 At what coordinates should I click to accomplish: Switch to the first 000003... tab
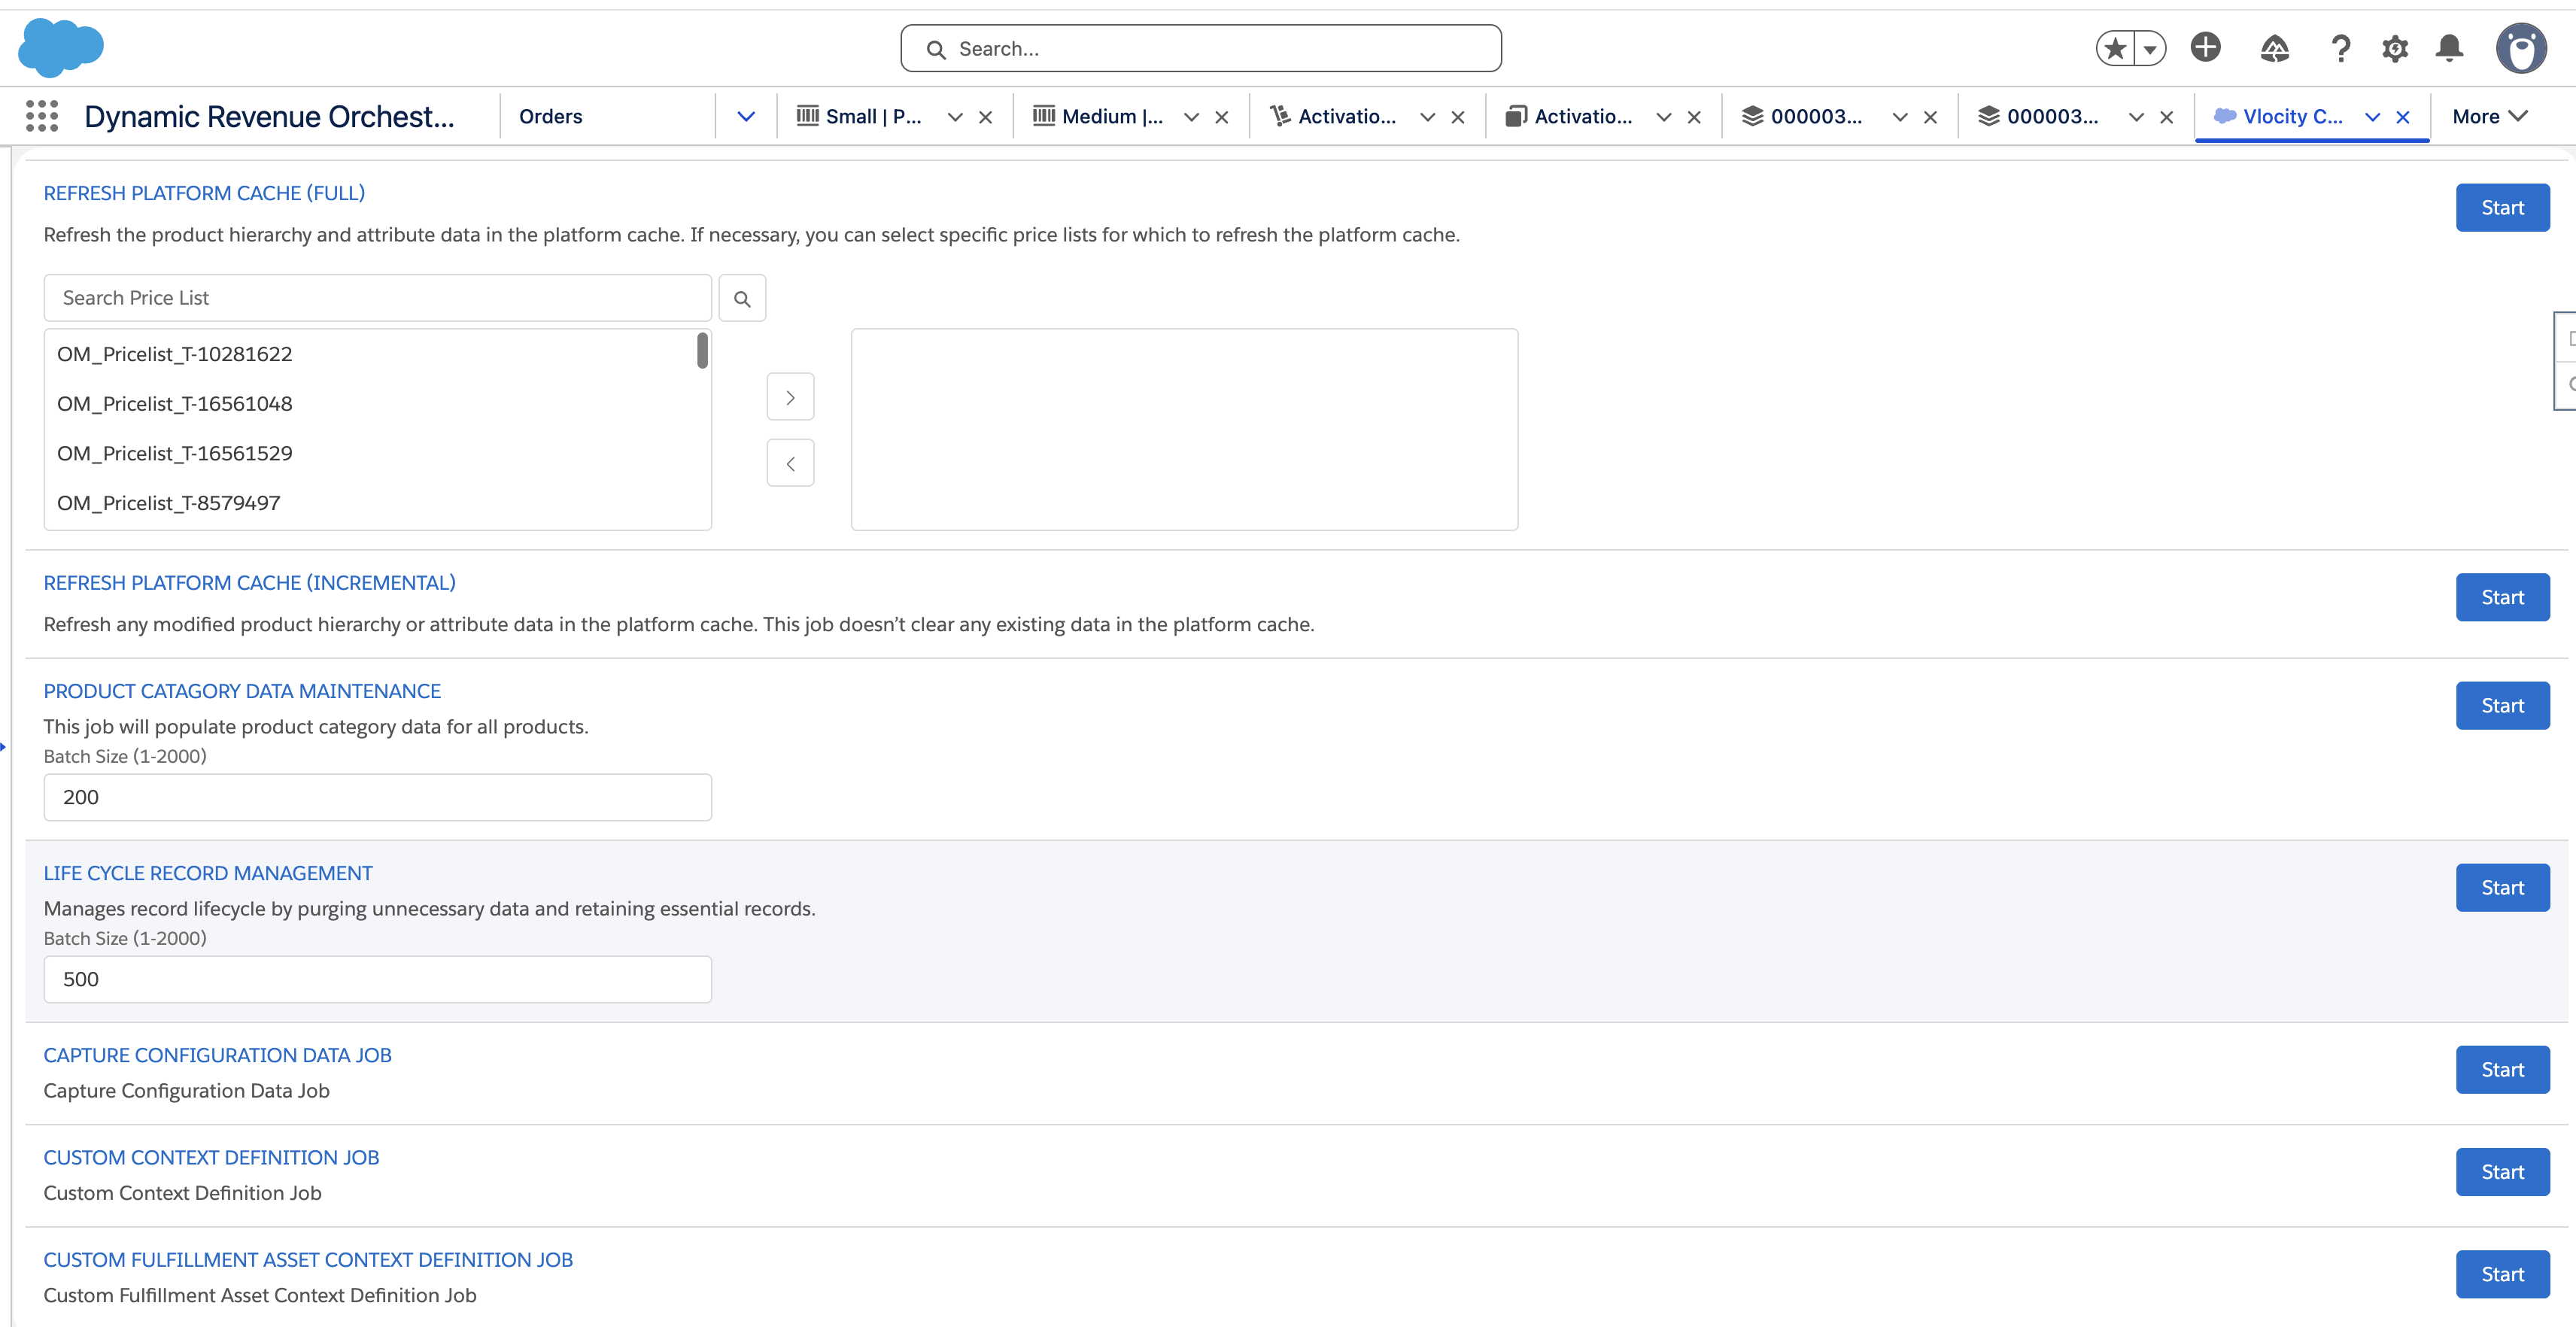click(x=1802, y=116)
